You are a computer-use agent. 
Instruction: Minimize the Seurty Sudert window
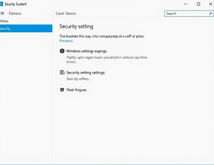186,4
